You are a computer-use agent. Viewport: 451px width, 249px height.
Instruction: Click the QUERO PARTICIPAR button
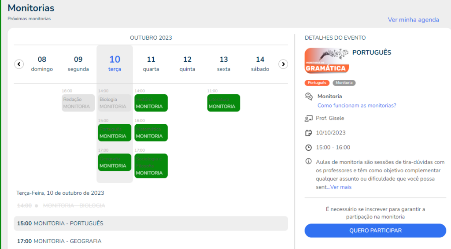[375, 230]
